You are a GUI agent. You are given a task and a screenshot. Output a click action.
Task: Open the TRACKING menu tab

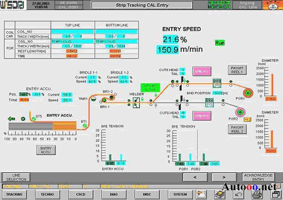click(x=14, y=194)
